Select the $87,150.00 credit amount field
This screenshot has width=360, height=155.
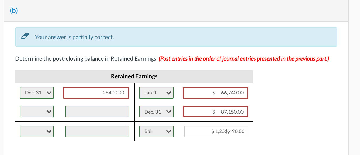[216, 112]
